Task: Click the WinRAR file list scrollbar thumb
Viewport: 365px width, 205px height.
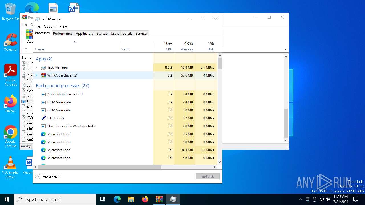Action: coord(286,123)
